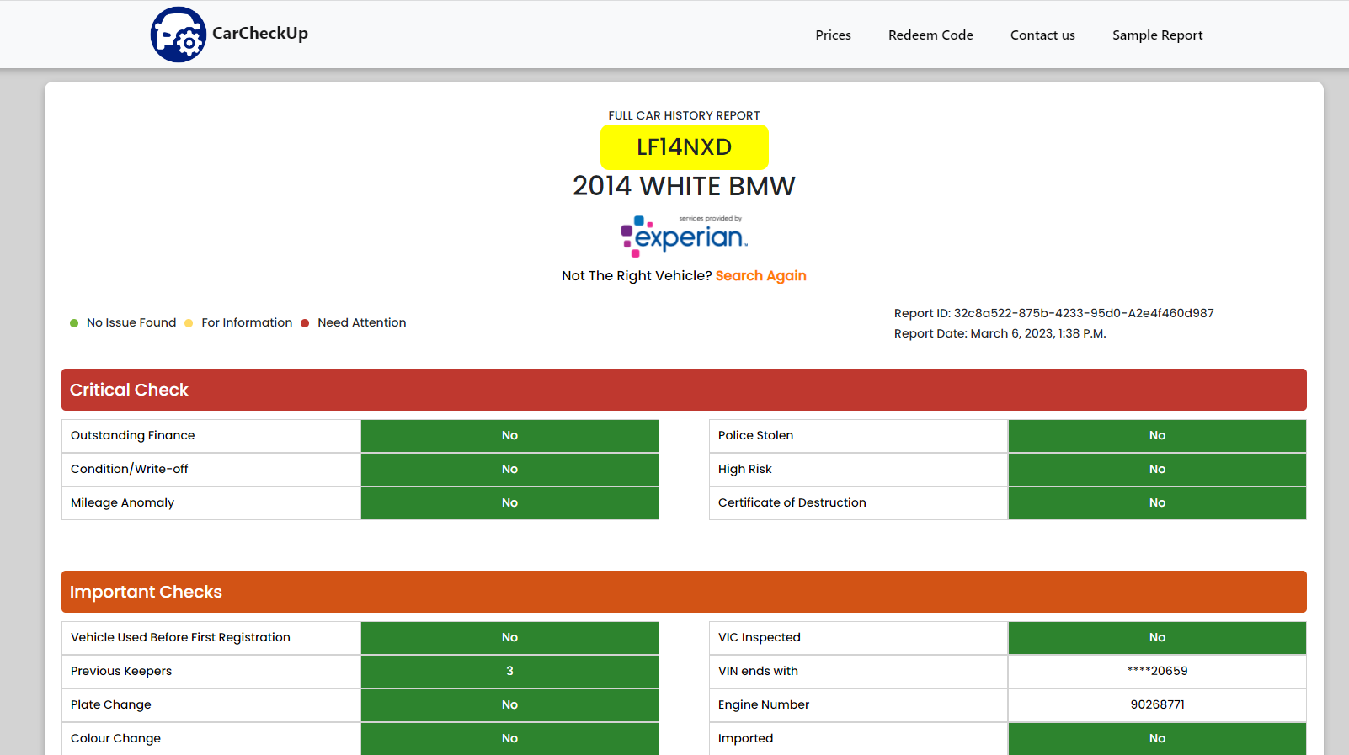Click the yellow LF14NXD number plate
The width and height of the screenshot is (1349, 755).
(x=684, y=147)
